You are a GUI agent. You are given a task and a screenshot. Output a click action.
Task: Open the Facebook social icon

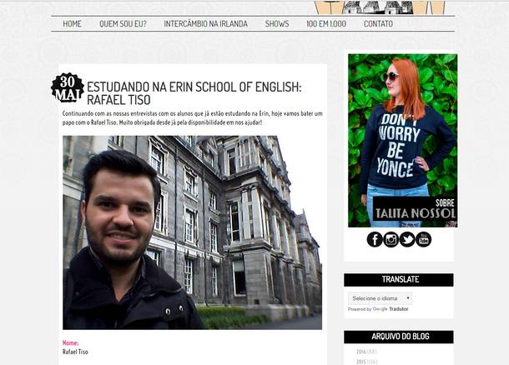click(375, 239)
